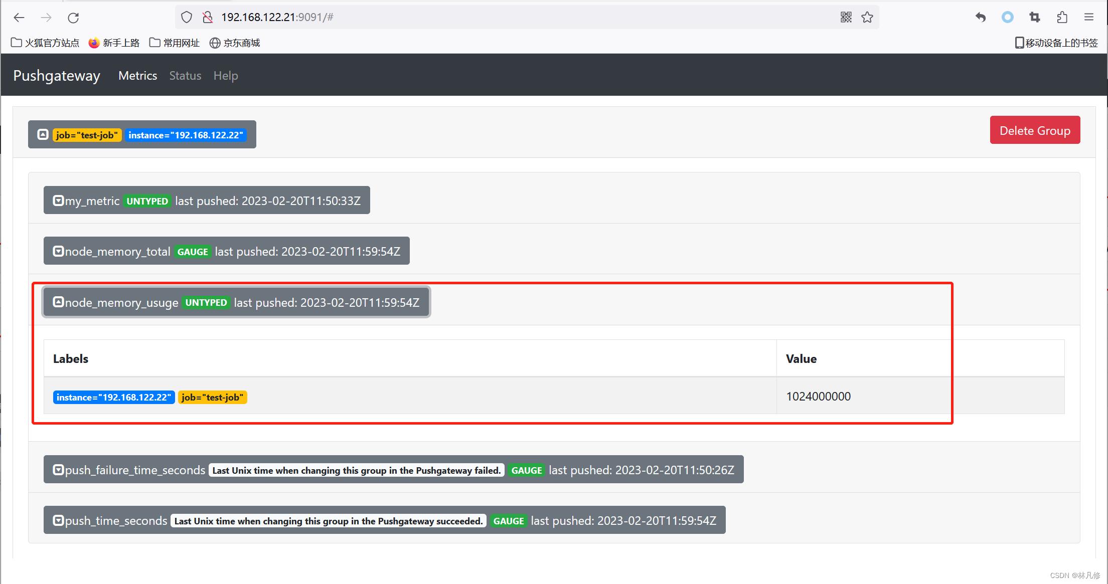Open 京东商城 bookmark
The width and height of the screenshot is (1108, 584).
coord(235,43)
